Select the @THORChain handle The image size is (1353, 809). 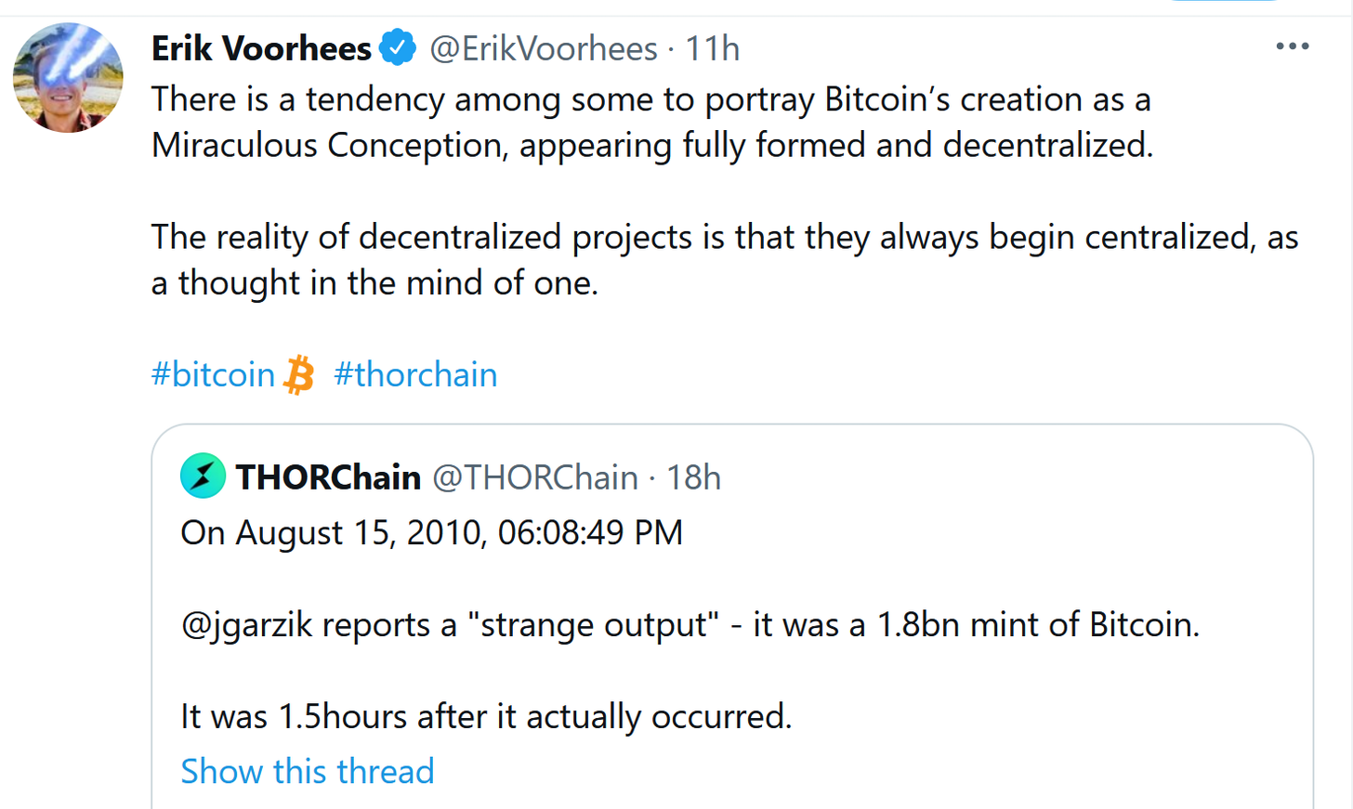pyautogui.click(x=535, y=477)
